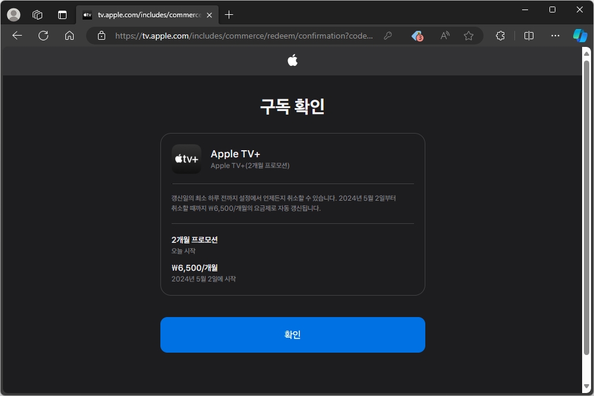Click the bold 2개월 프로모션 label
594x396 pixels.
tap(194, 240)
